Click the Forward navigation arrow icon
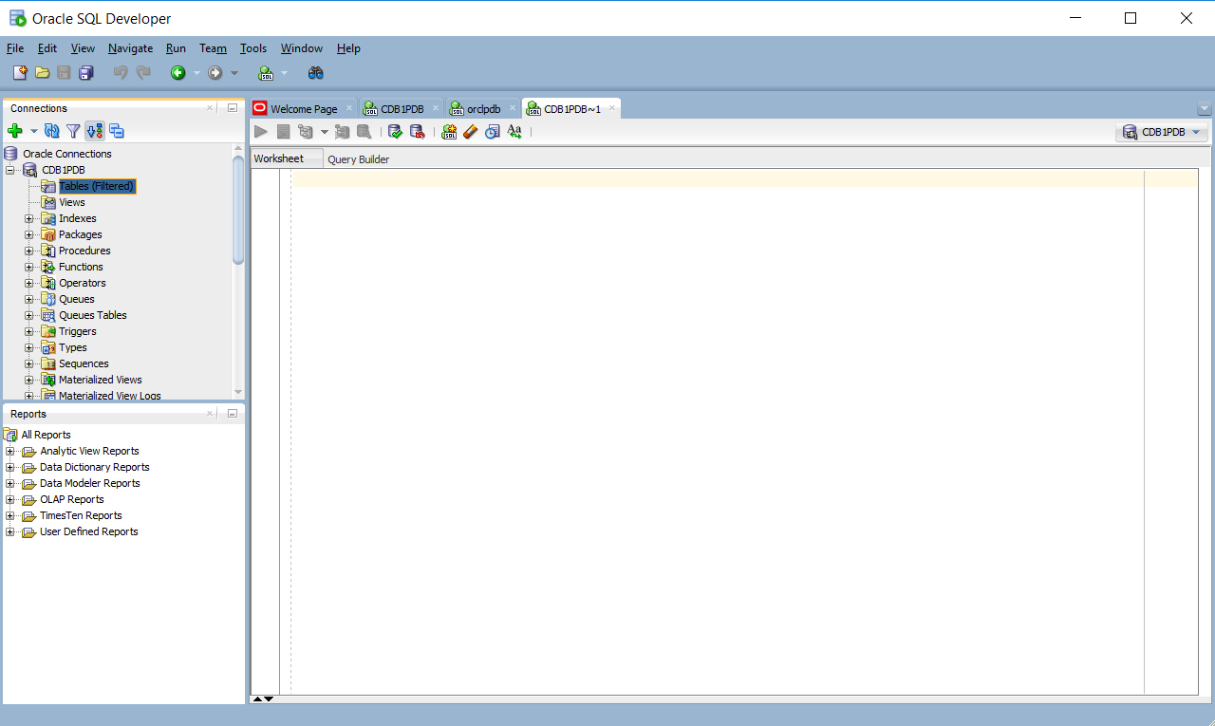 215,73
